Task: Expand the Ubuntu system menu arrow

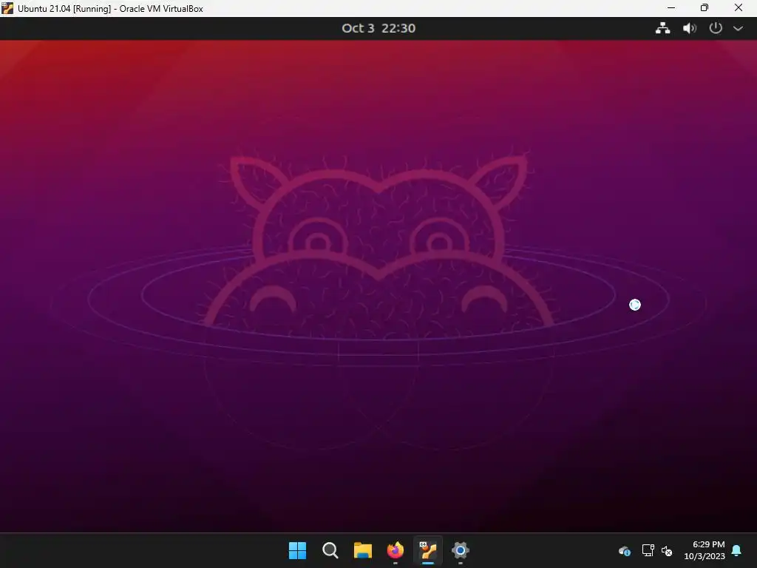Action: [x=739, y=29]
